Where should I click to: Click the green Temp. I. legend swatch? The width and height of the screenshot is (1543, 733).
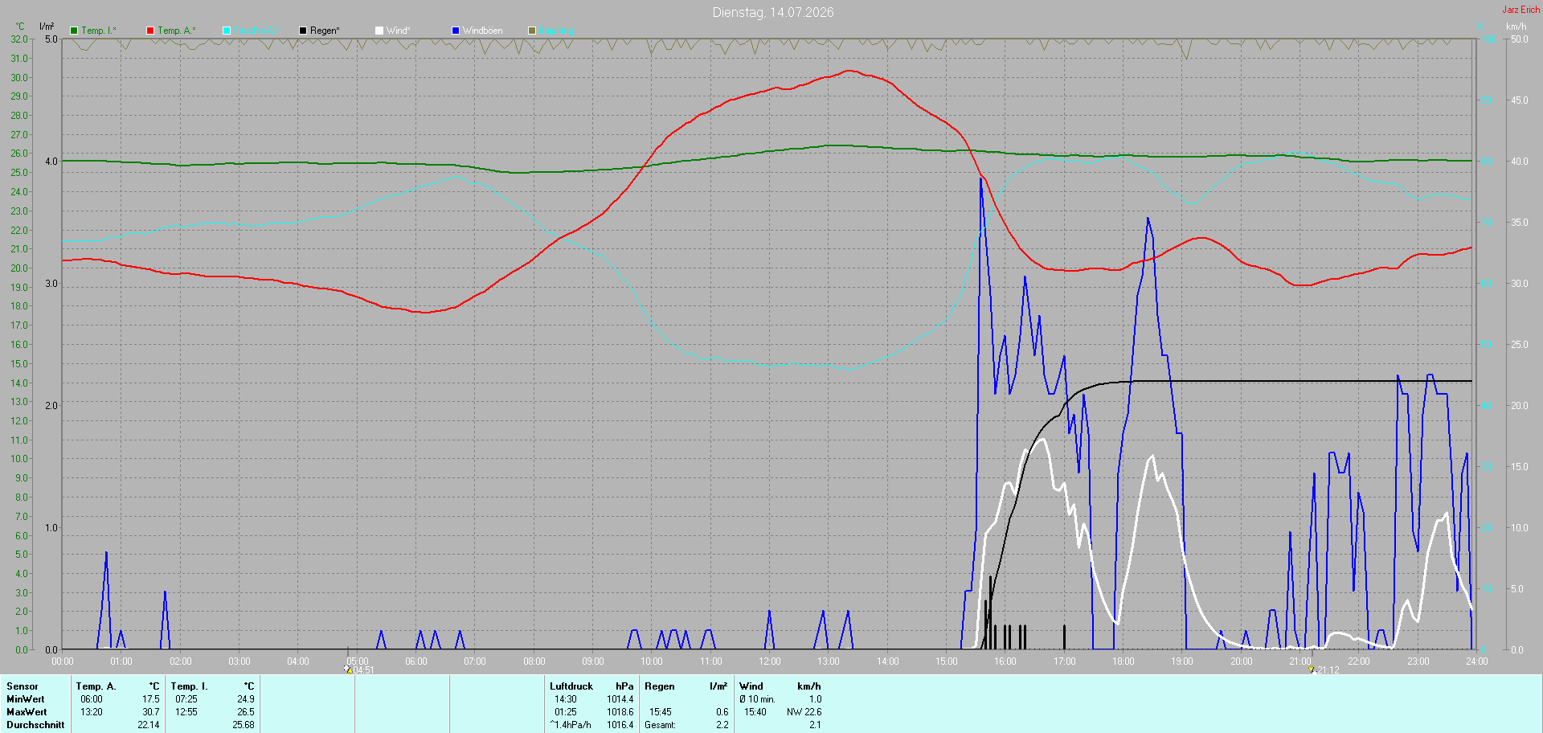(74, 31)
